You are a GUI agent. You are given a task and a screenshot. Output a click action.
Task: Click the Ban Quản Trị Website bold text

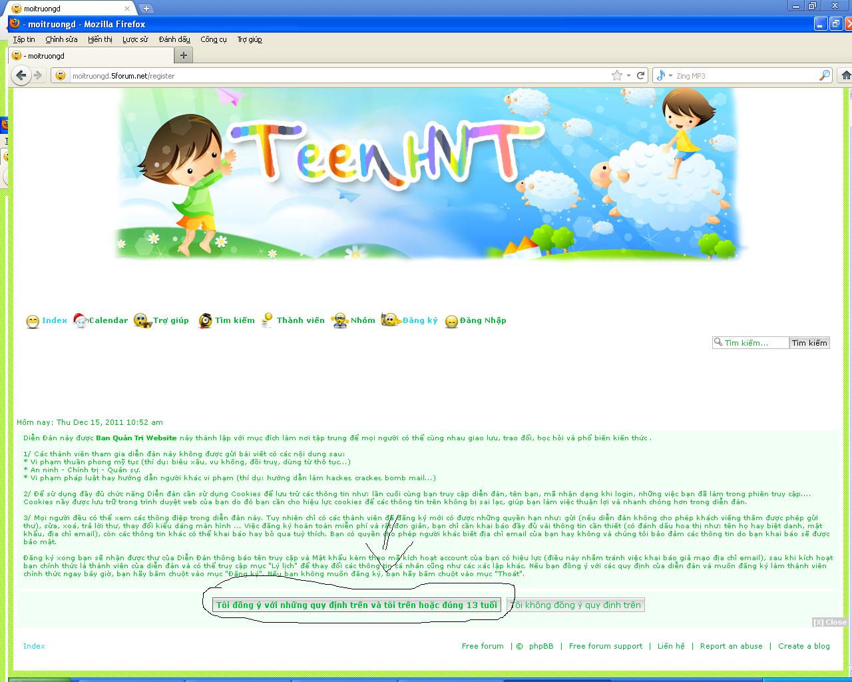tap(136, 438)
